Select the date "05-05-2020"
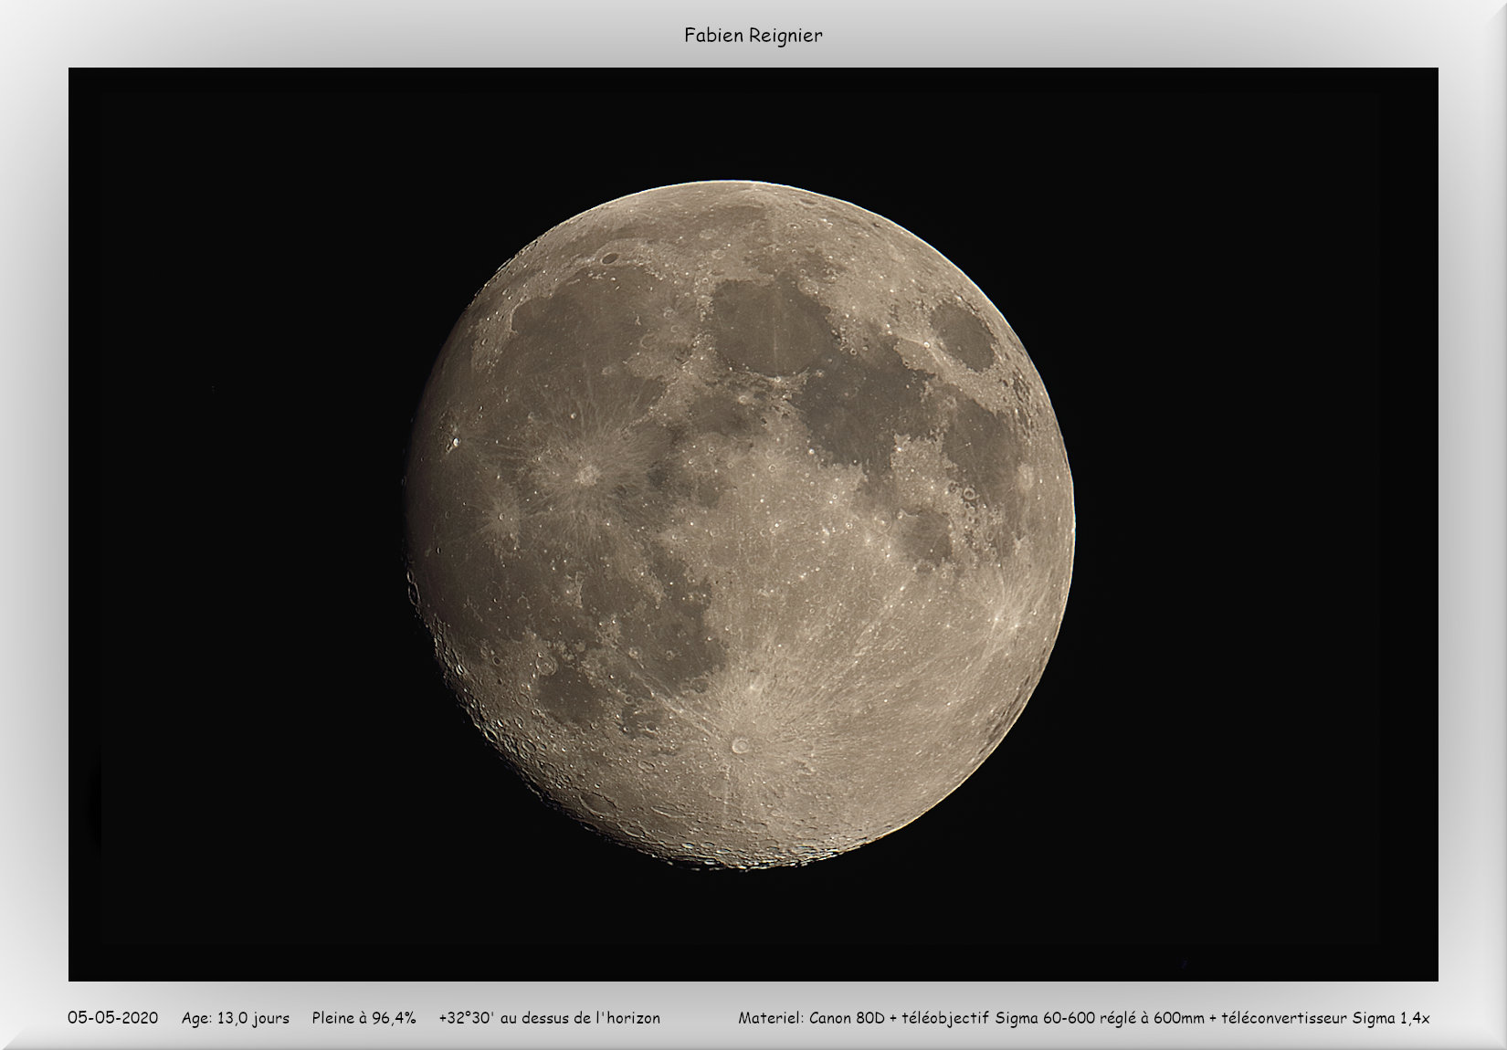The image size is (1507, 1050). pyautogui.click(x=112, y=1018)
